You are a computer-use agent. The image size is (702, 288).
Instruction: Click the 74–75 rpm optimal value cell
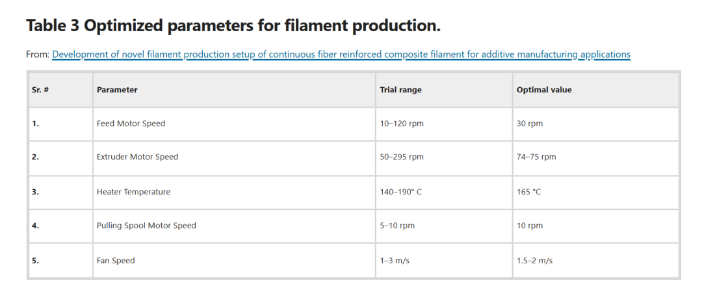pos(536,157)
